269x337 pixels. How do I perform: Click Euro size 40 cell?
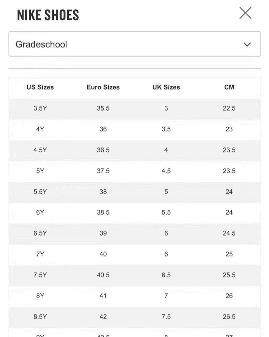(x=103, y=254)
